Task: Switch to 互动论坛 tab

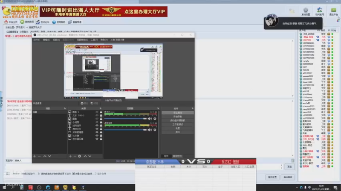Action: pos(43,22)
